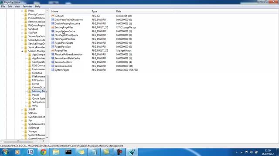Click the volume speaker tray icon

tap(252, 152)
